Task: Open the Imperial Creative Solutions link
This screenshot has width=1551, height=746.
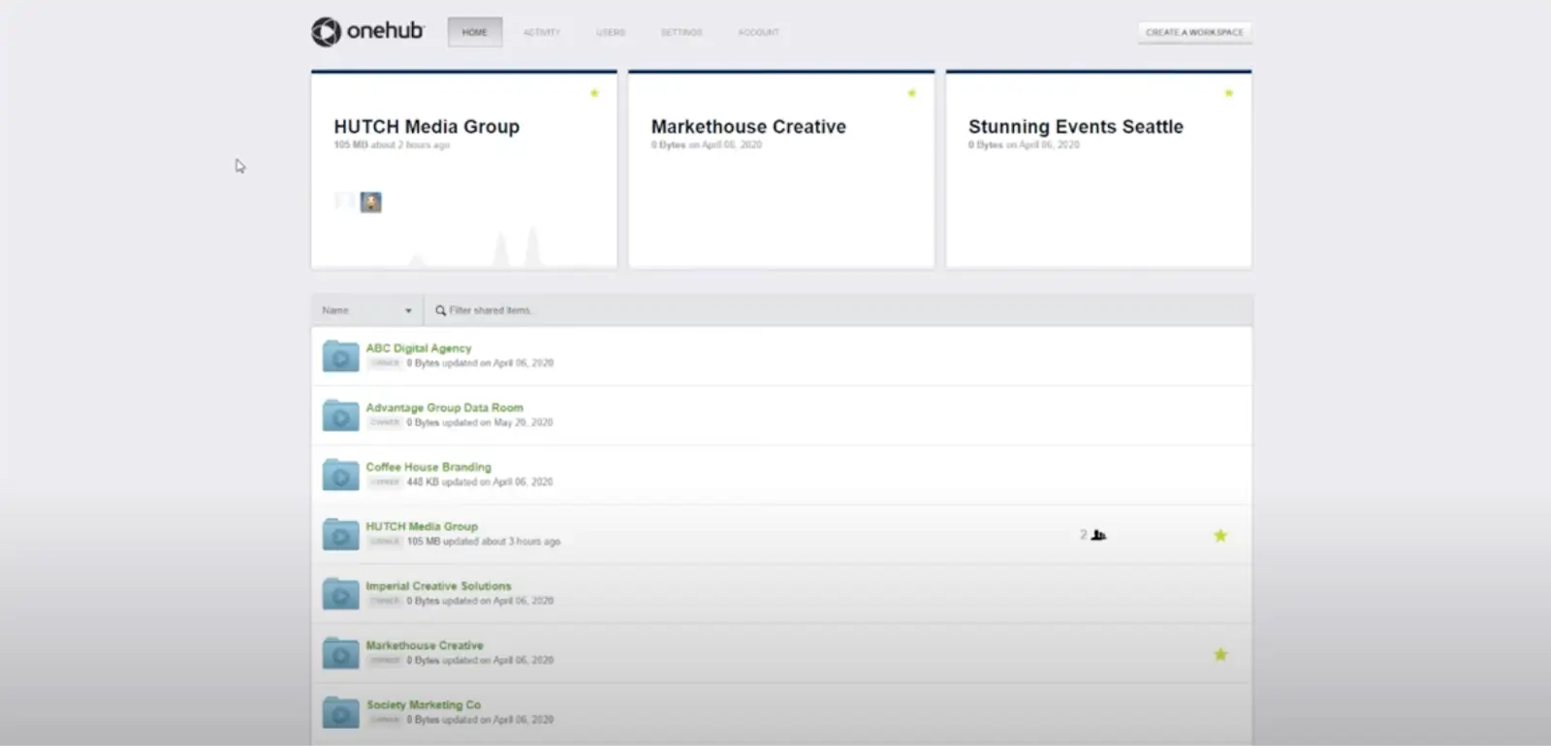Action: pos(438,586)
